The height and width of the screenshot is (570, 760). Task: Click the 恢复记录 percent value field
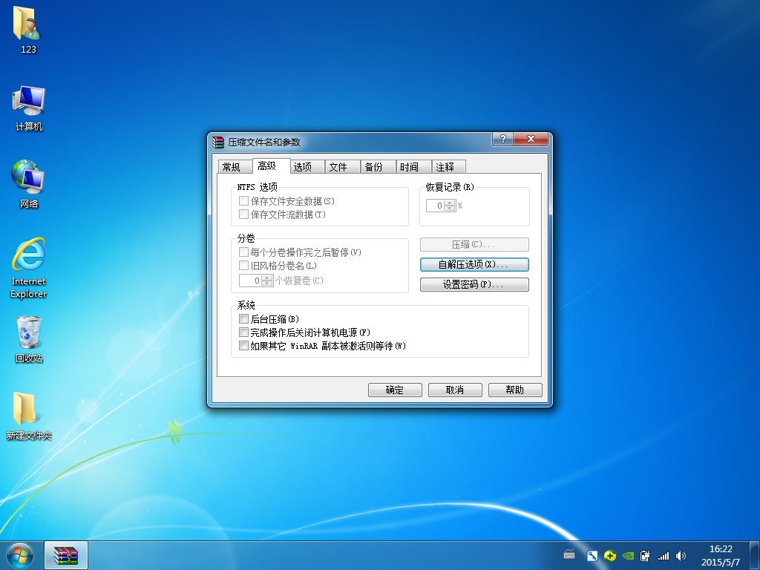[x=435, y=206]
